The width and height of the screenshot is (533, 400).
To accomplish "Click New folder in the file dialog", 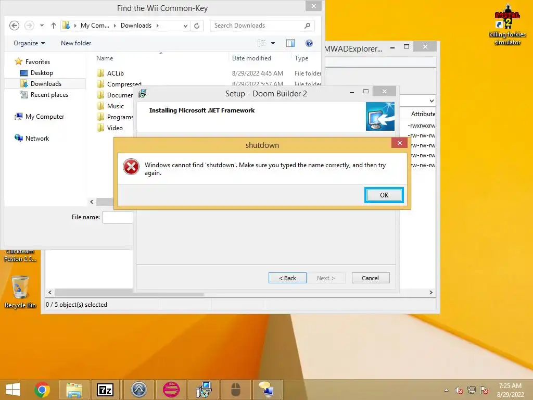I will 76,43.
